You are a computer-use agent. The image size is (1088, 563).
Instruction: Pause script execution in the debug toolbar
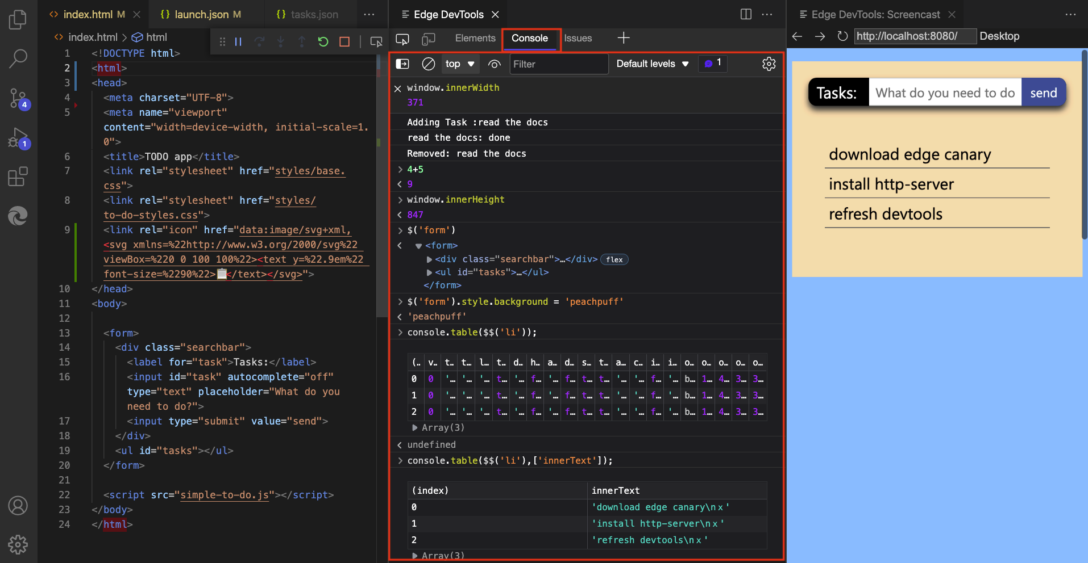click(x=238, y=41)
